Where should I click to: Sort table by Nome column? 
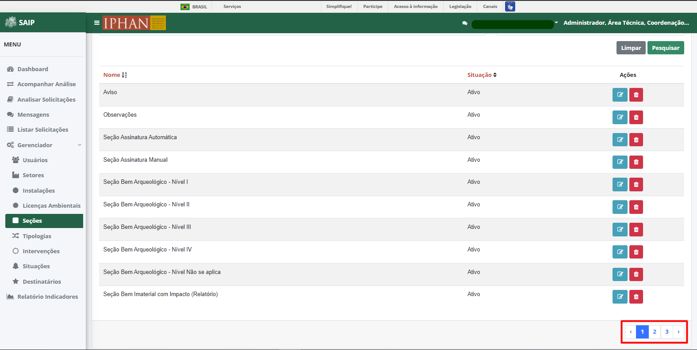pyautogui.click(x=115, y=75)
